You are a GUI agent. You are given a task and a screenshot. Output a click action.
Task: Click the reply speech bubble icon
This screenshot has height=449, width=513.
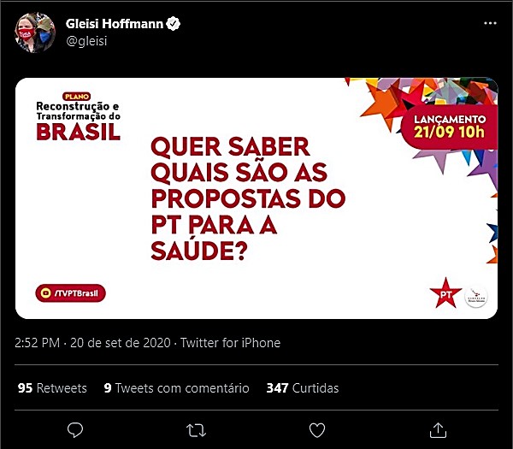click(75, 429)
